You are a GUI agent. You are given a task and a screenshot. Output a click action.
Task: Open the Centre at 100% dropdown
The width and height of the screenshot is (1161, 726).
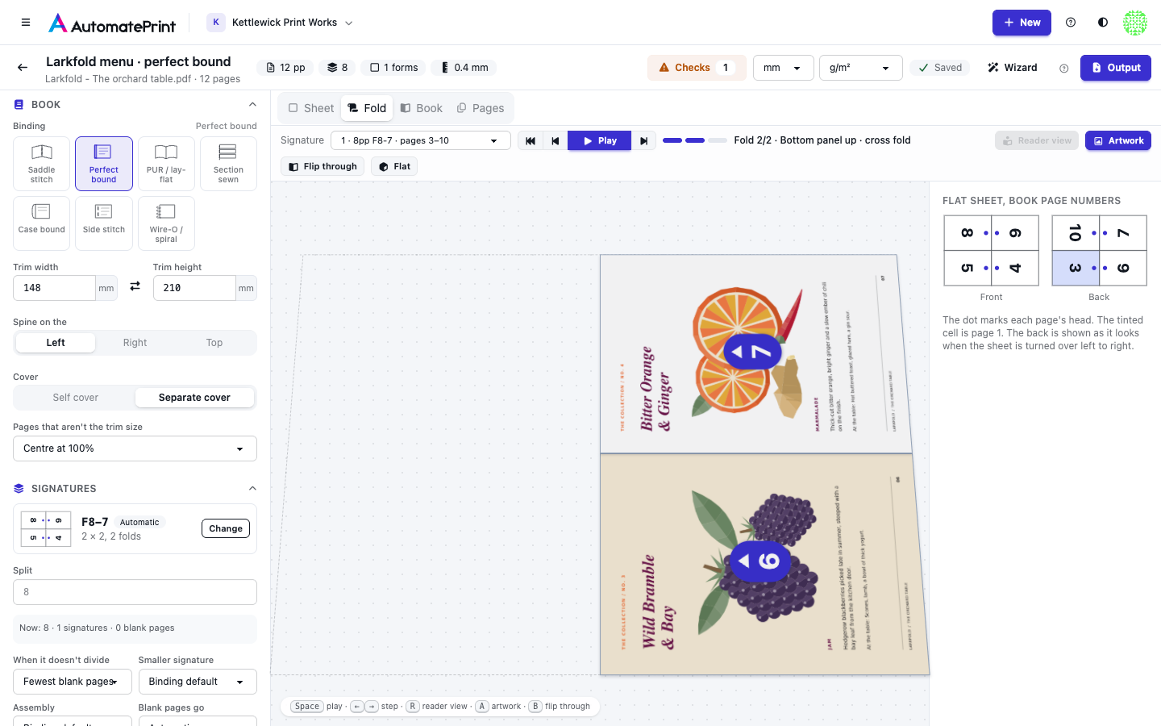tap(135, 449)
